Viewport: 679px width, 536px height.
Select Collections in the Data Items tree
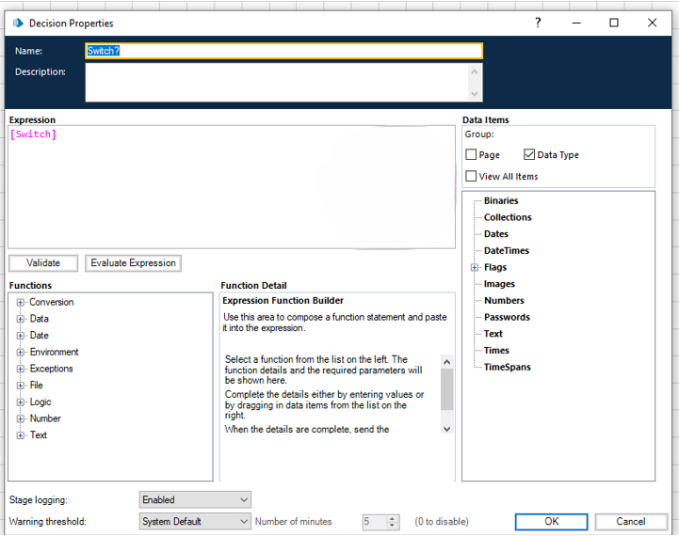508,217
